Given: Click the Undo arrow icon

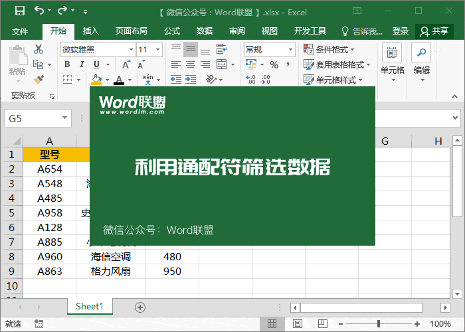Looking at the screenshot, I should [x=39, y=11].
